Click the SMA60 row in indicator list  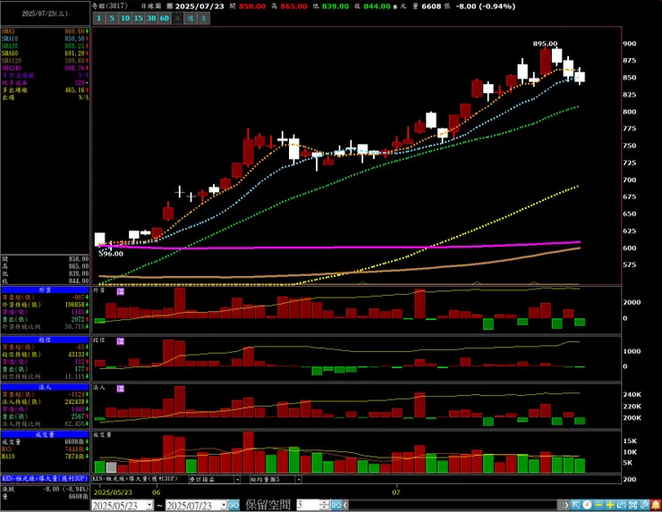point(45,53)
